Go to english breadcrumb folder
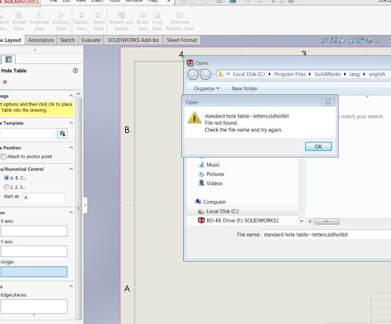 click(377, 74)
